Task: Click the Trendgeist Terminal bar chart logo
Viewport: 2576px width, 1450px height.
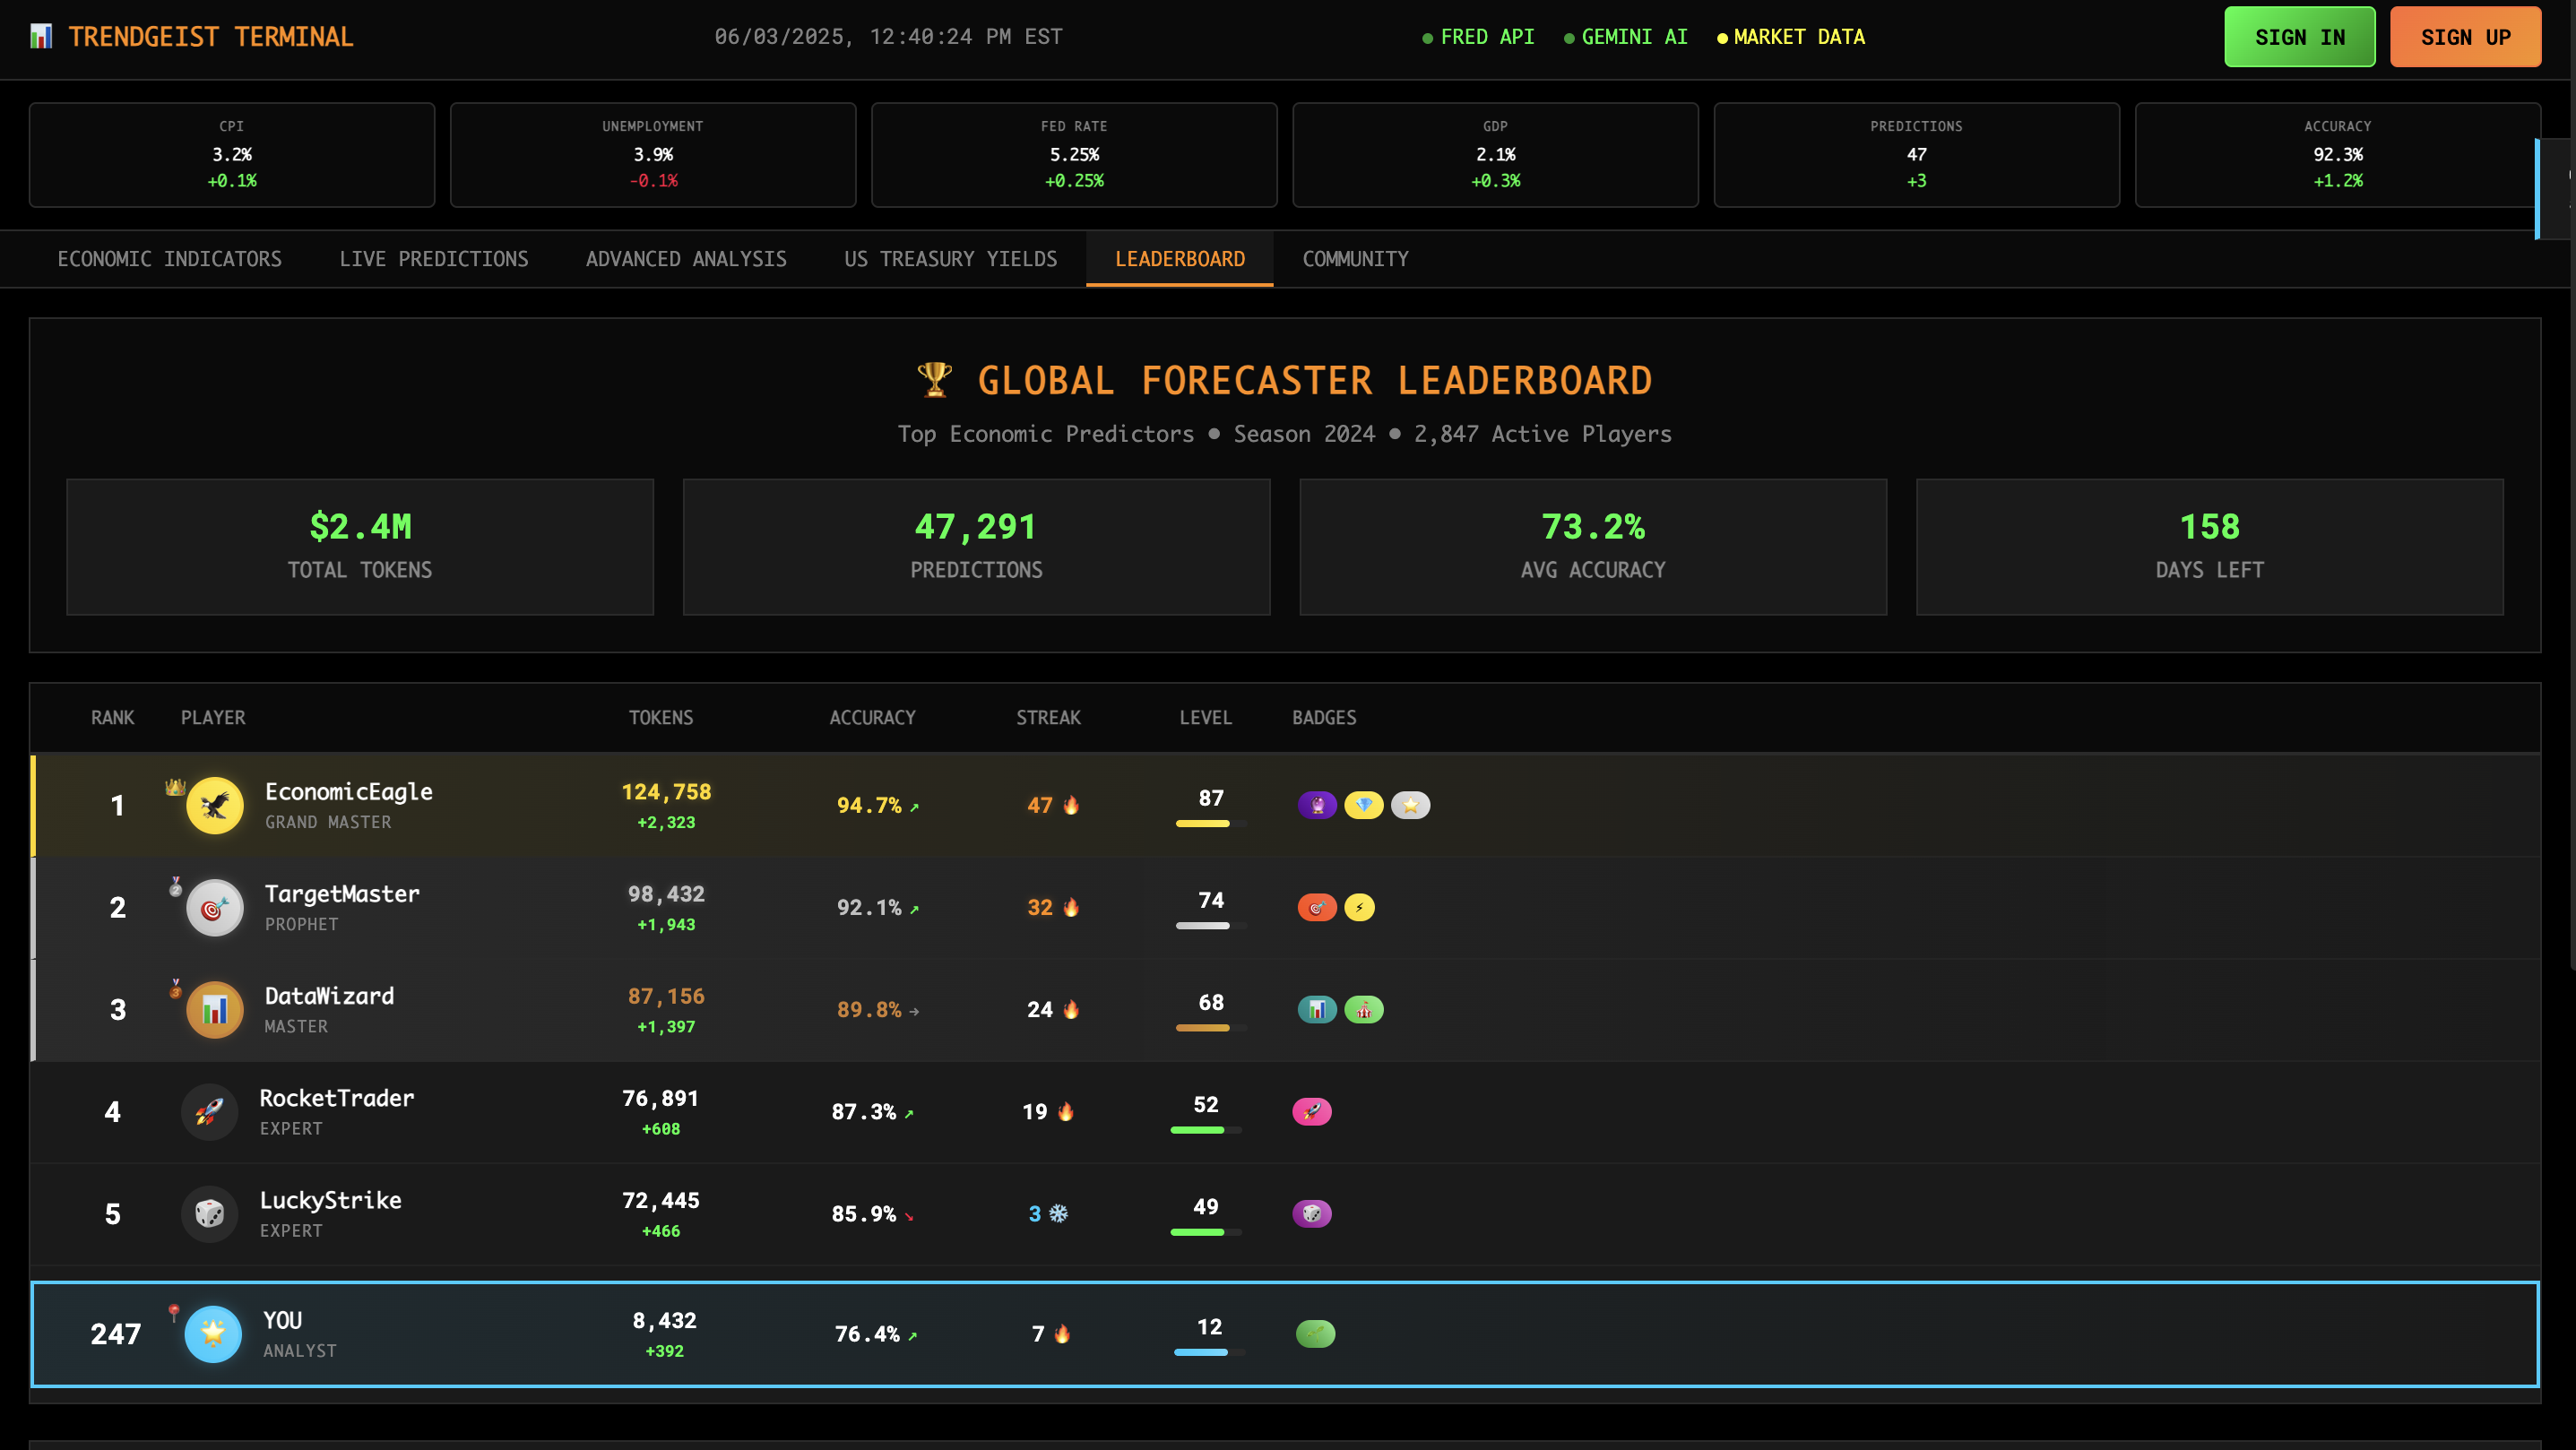Action: click(41, 37)
